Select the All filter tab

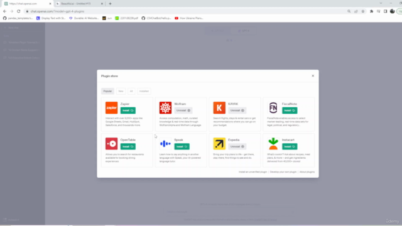pos(131,91)
